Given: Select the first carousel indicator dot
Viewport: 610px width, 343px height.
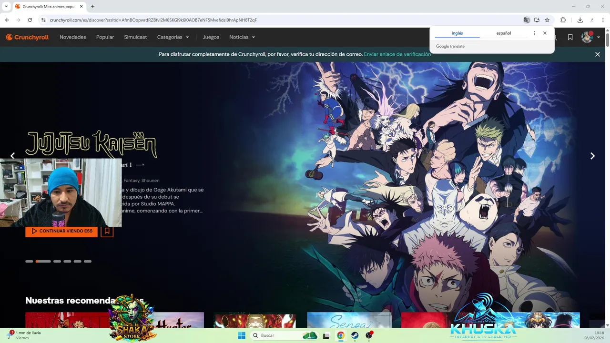Looking at the screenshot, I should [29, 261].
